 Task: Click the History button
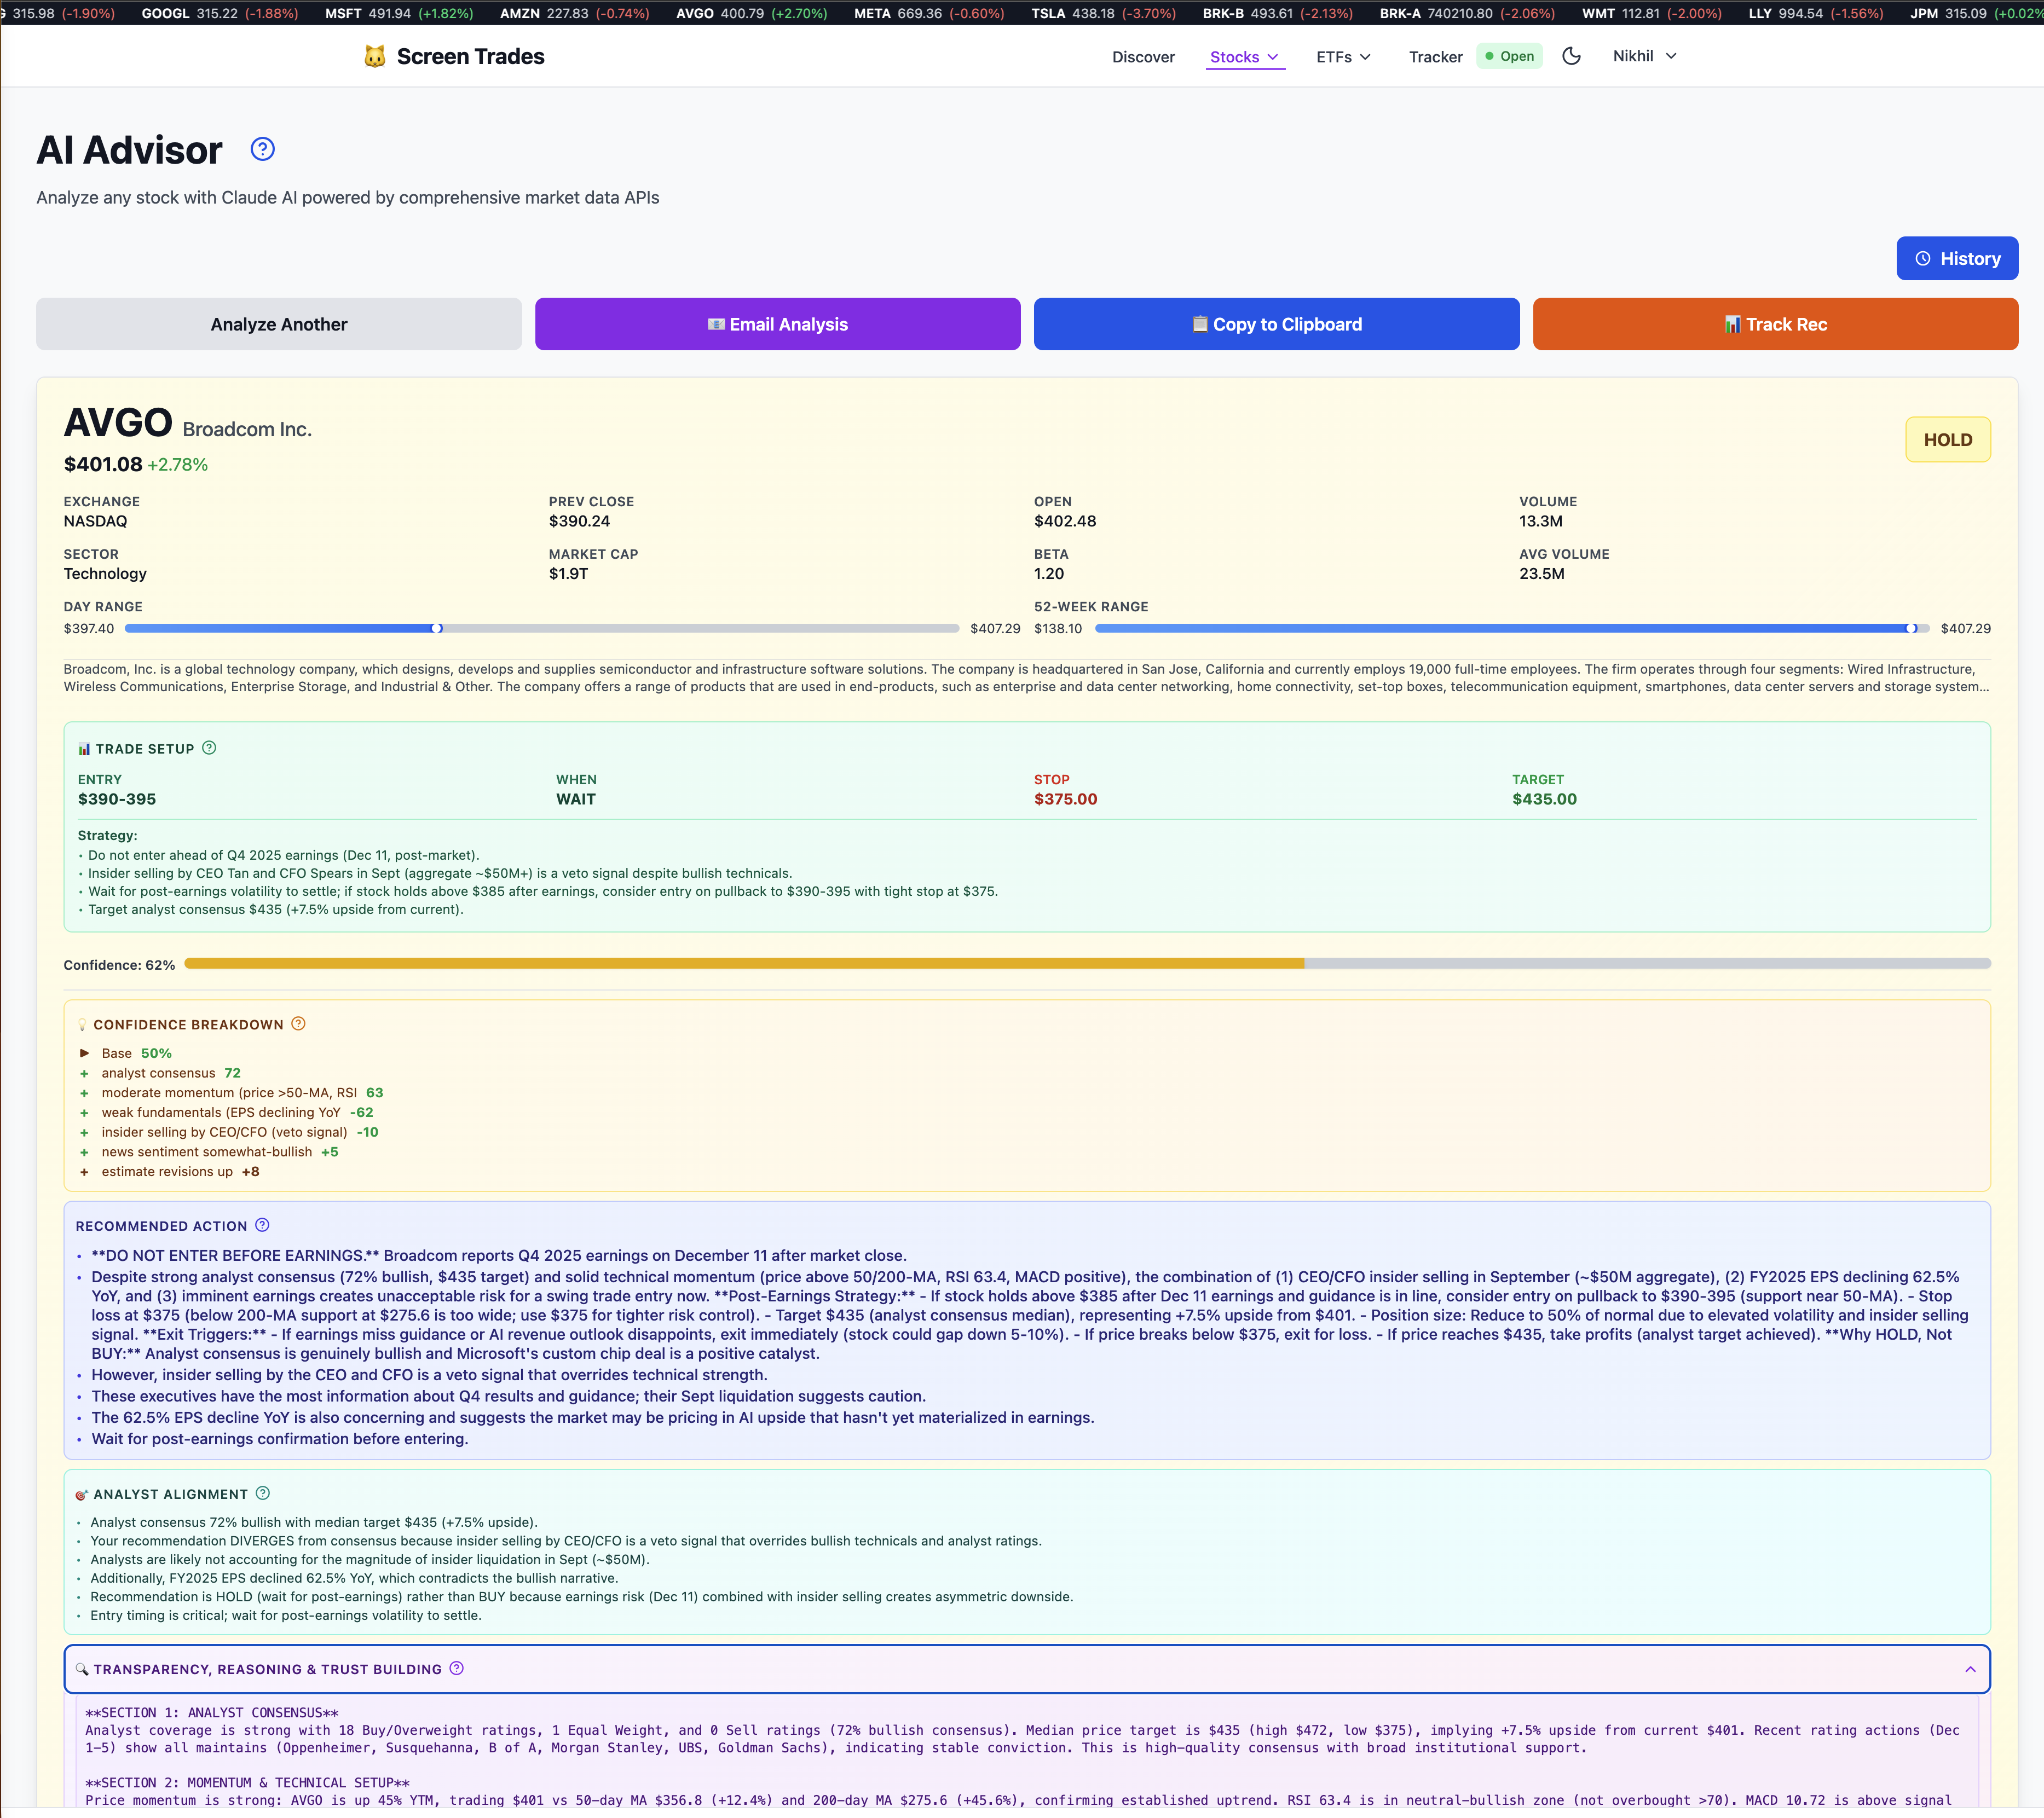pos(1957,258)
